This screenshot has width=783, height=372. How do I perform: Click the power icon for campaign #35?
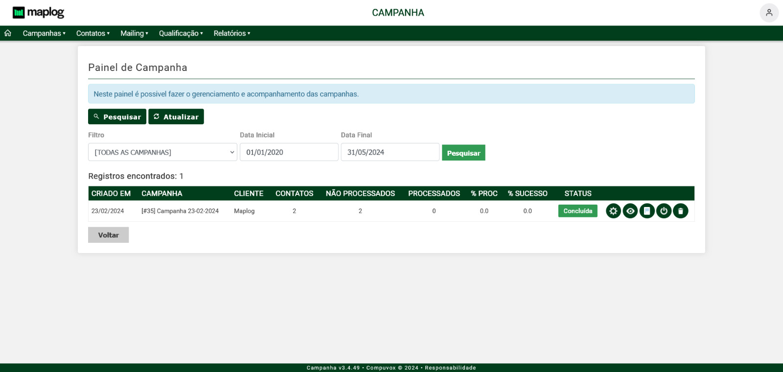click(664, 211)
